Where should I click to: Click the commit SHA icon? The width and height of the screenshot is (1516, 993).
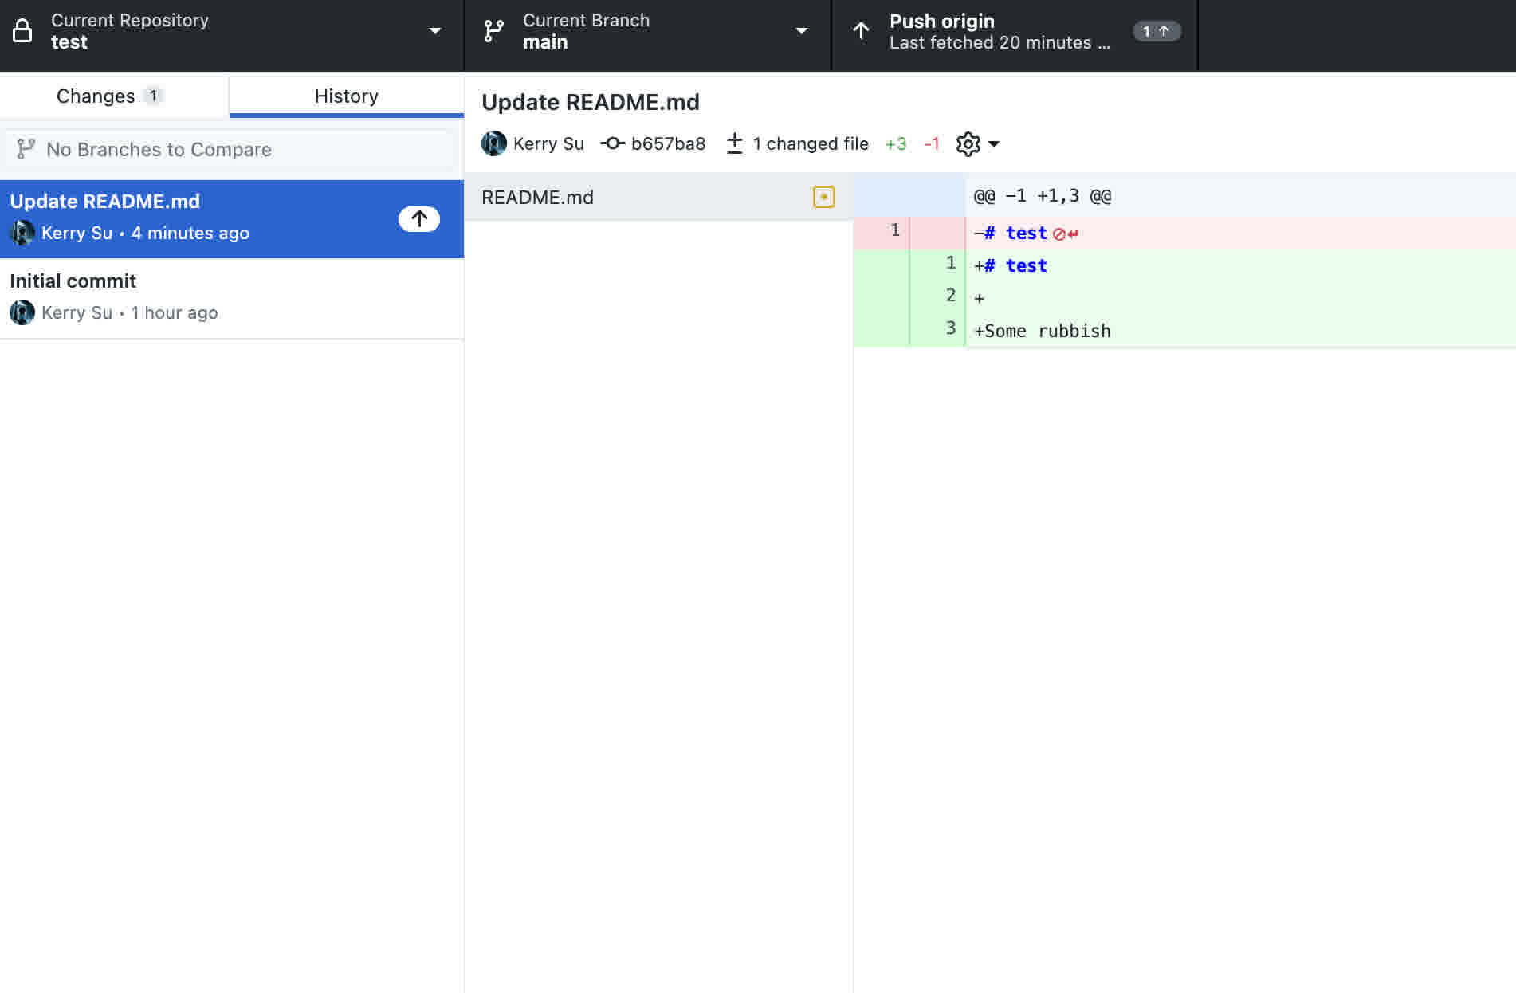click(612, 143)
